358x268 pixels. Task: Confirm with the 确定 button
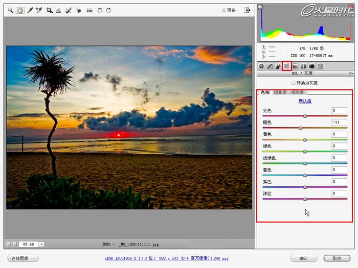[304, 258]
